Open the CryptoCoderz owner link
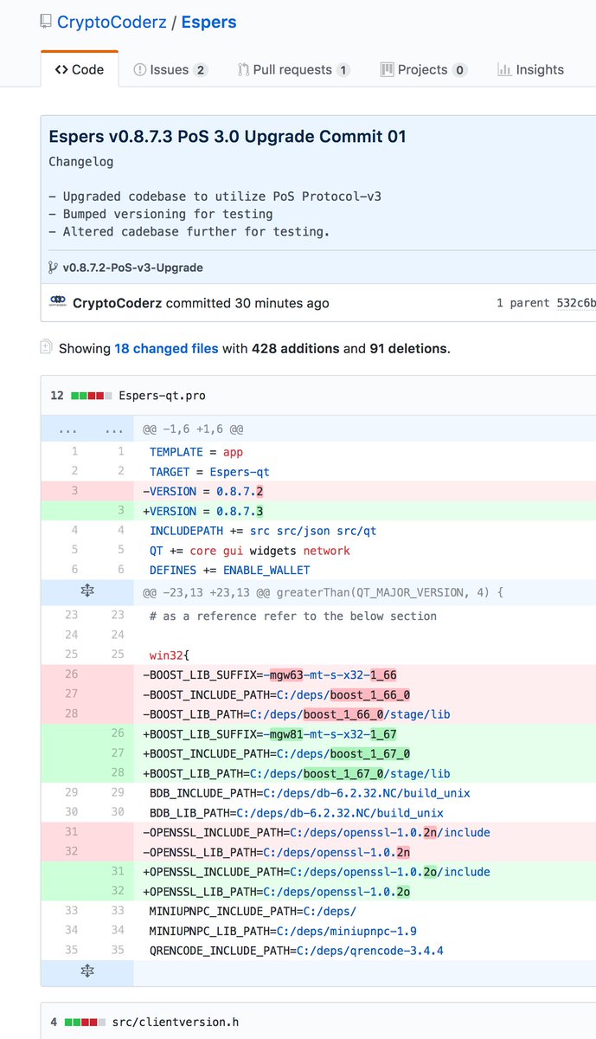This screenshot has width=596, height=1039. pyautogui.click(x=112, y=22)
